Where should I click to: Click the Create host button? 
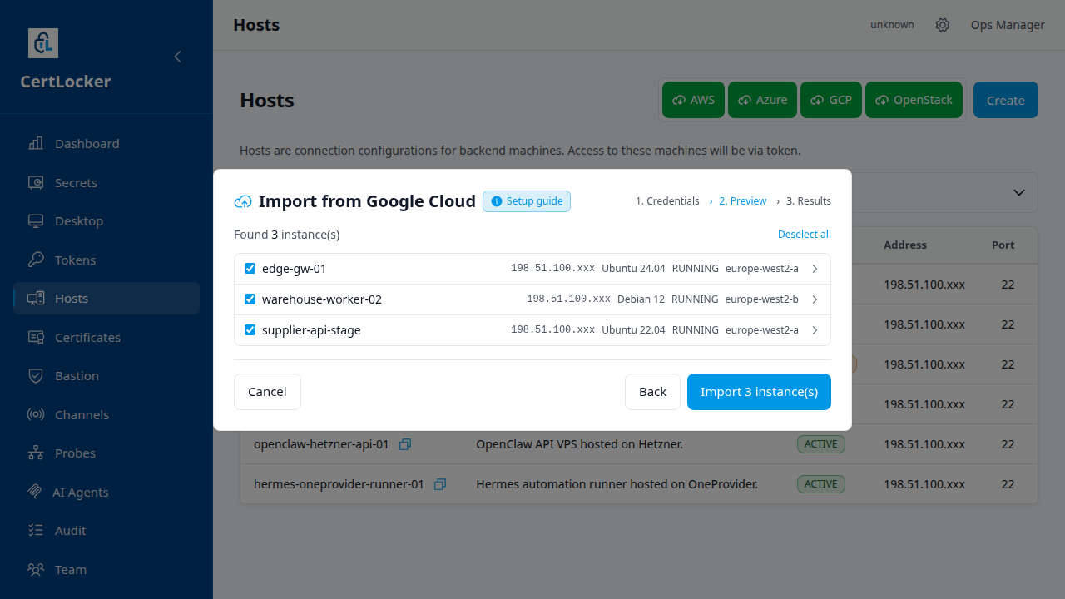coord(1006,100)
